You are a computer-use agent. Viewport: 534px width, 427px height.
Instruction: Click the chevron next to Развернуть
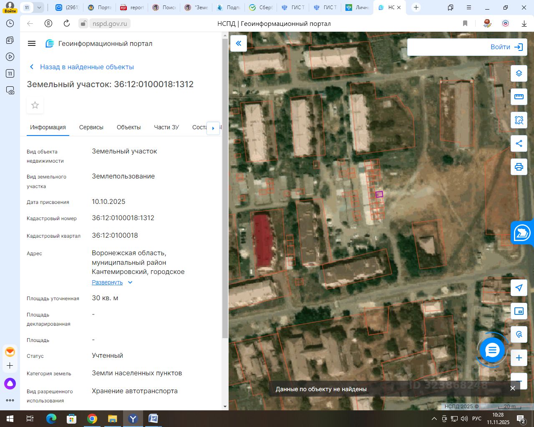pyautogui.click(x=130, y=282)
